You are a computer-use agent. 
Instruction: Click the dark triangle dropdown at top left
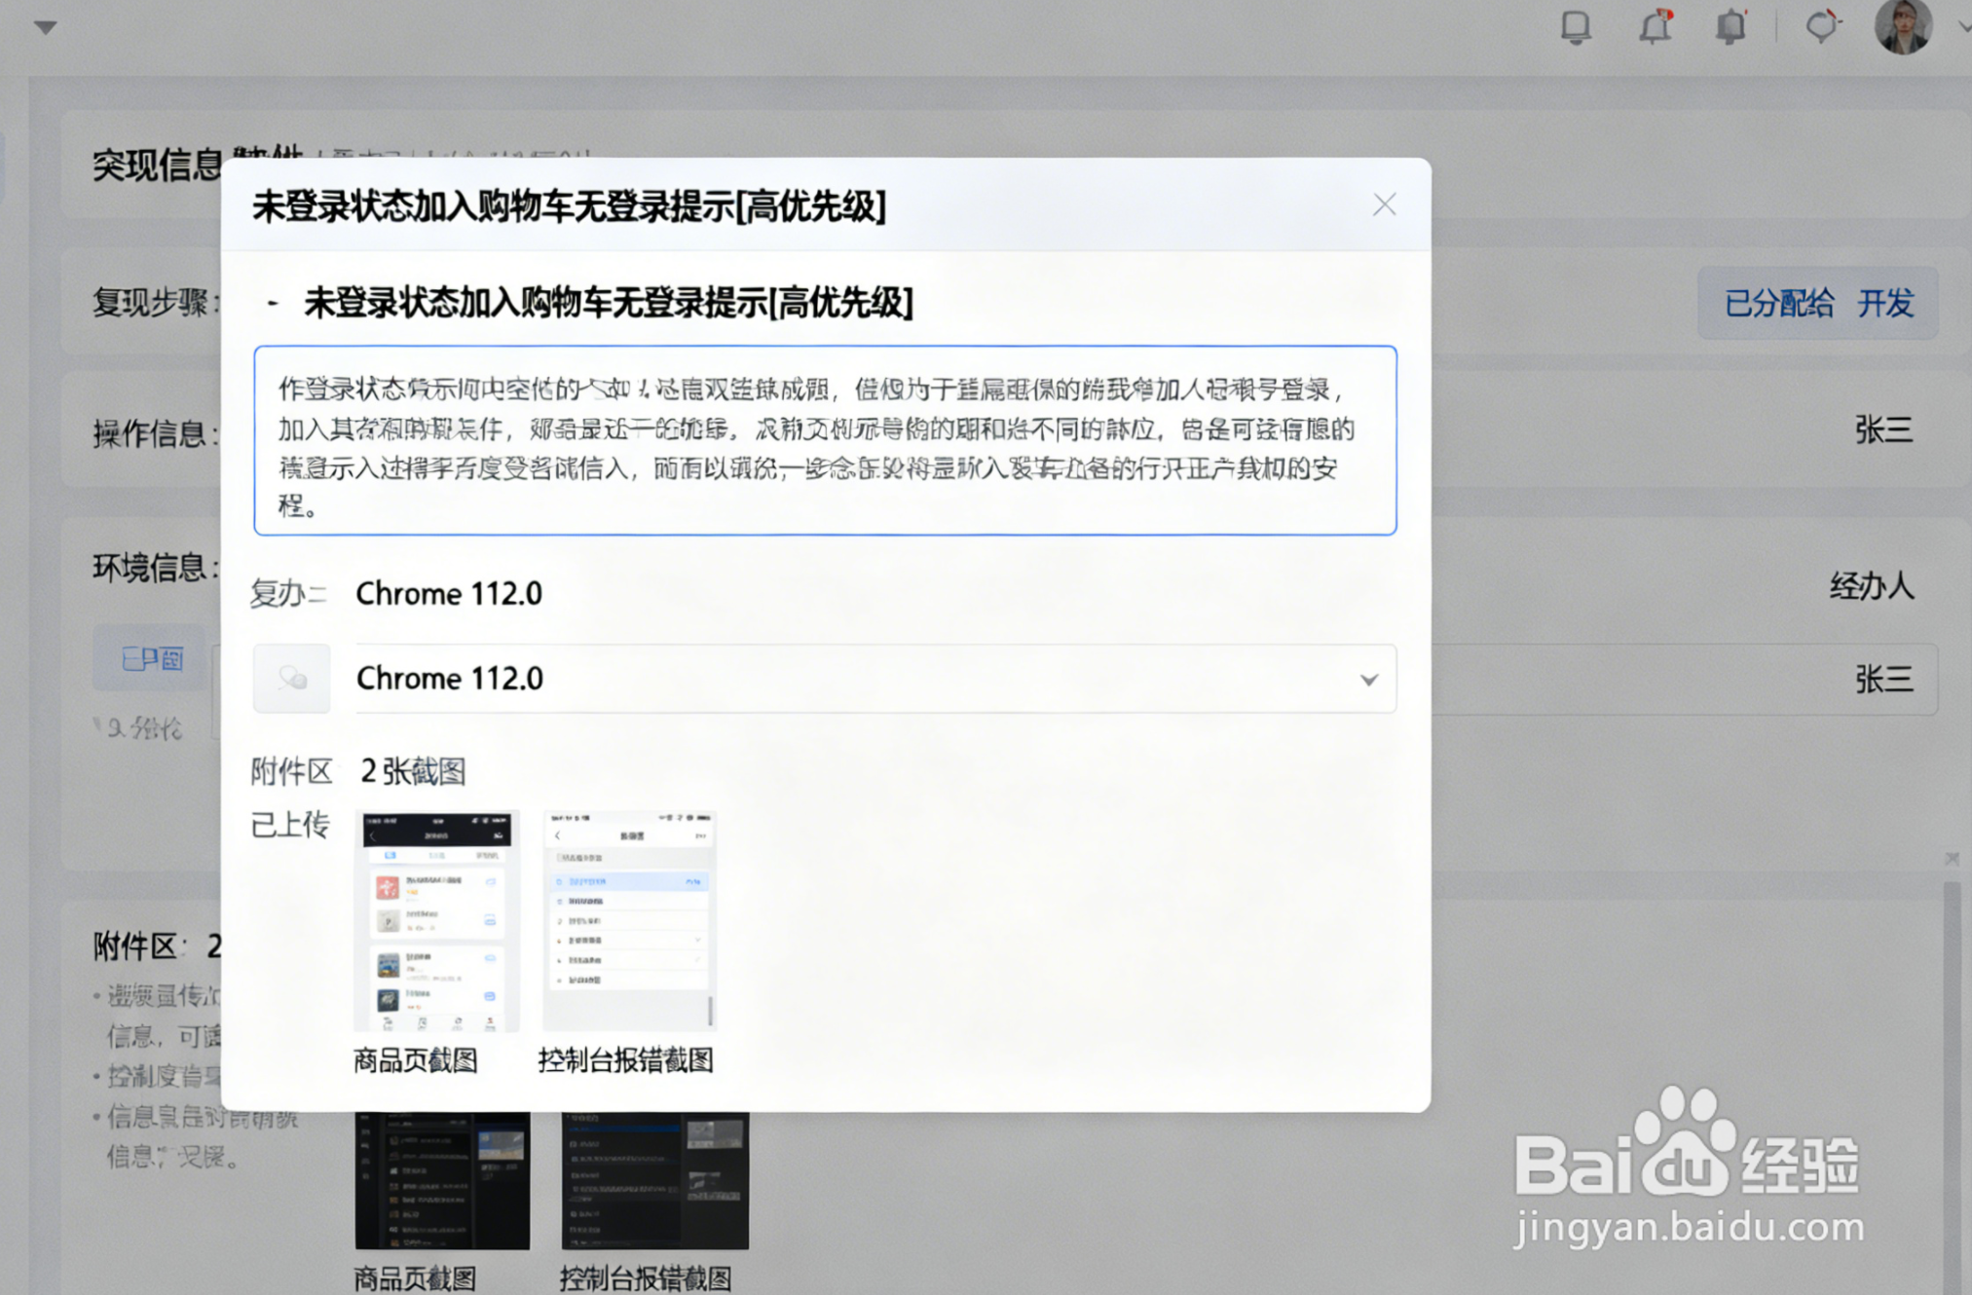coord(43,27)
